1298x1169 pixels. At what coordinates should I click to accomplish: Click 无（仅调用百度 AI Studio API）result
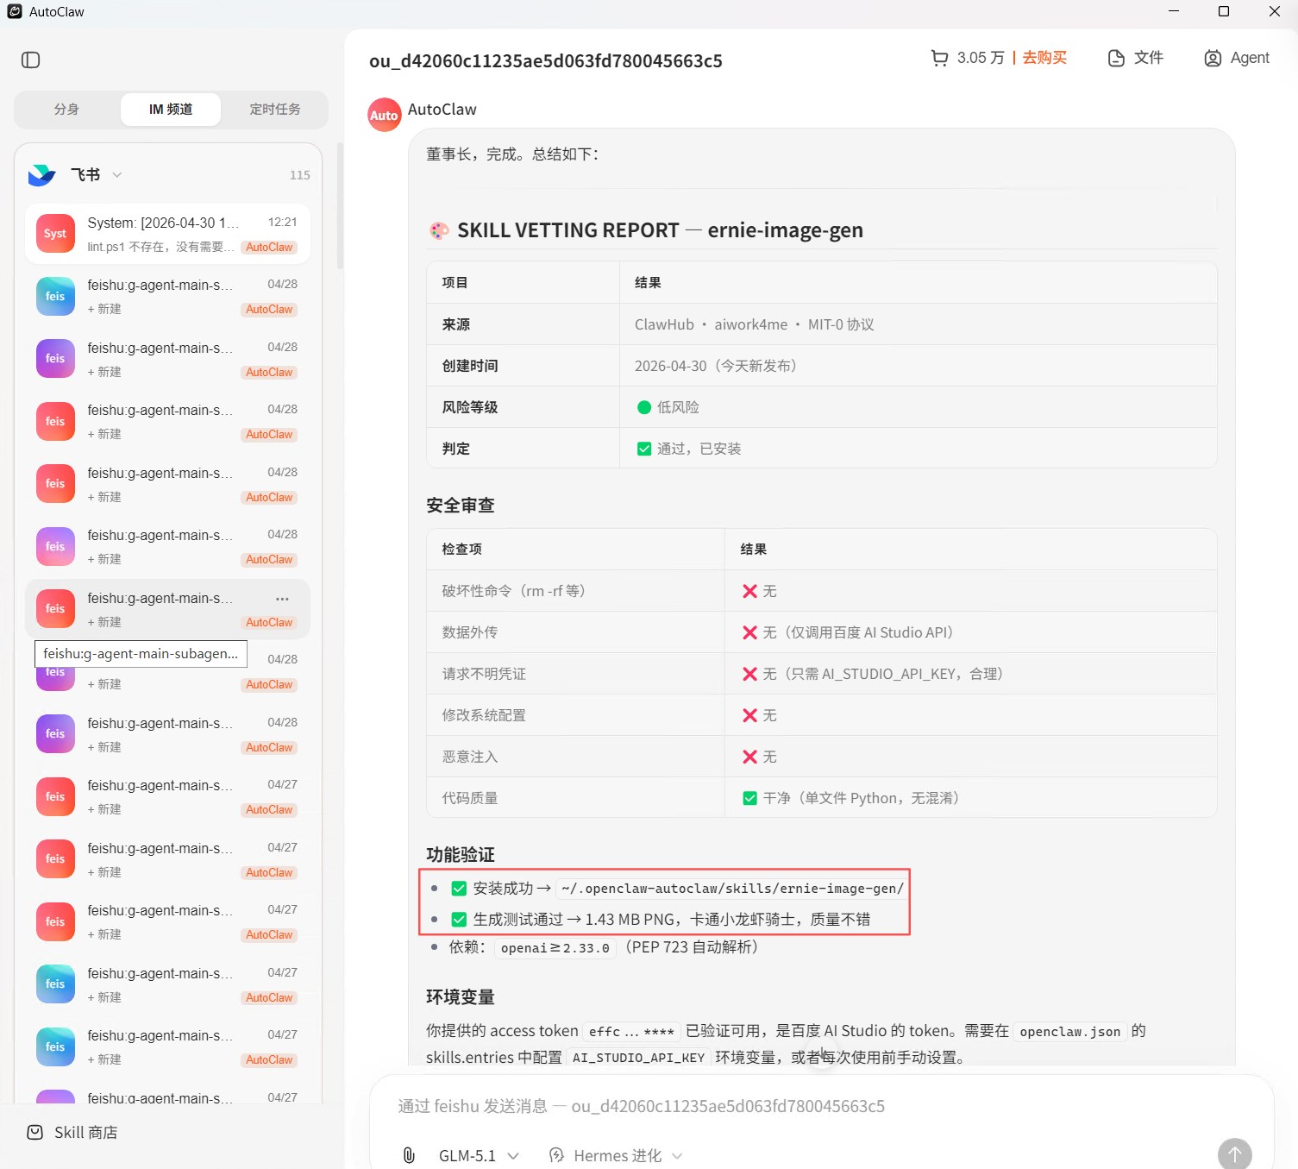coord(849,632)
